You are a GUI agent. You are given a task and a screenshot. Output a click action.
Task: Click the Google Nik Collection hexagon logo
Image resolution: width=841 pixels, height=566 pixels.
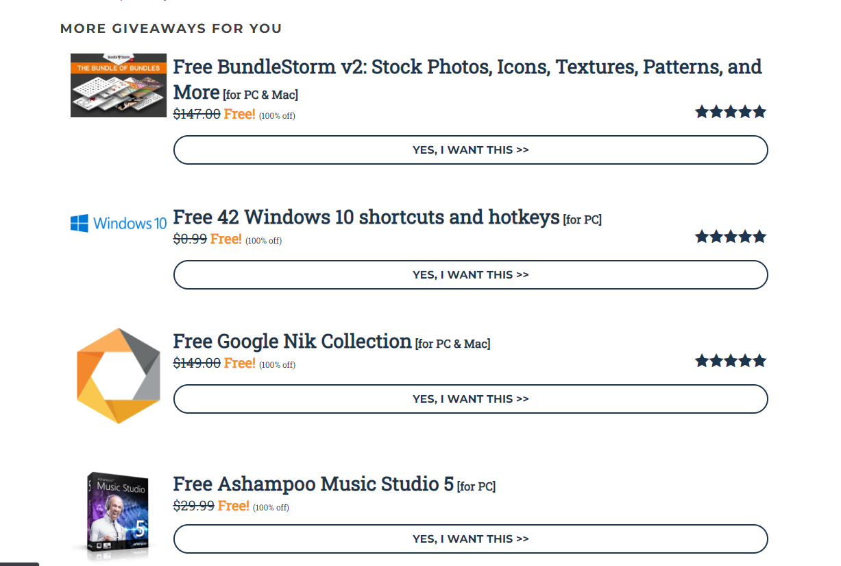(119, 376)
